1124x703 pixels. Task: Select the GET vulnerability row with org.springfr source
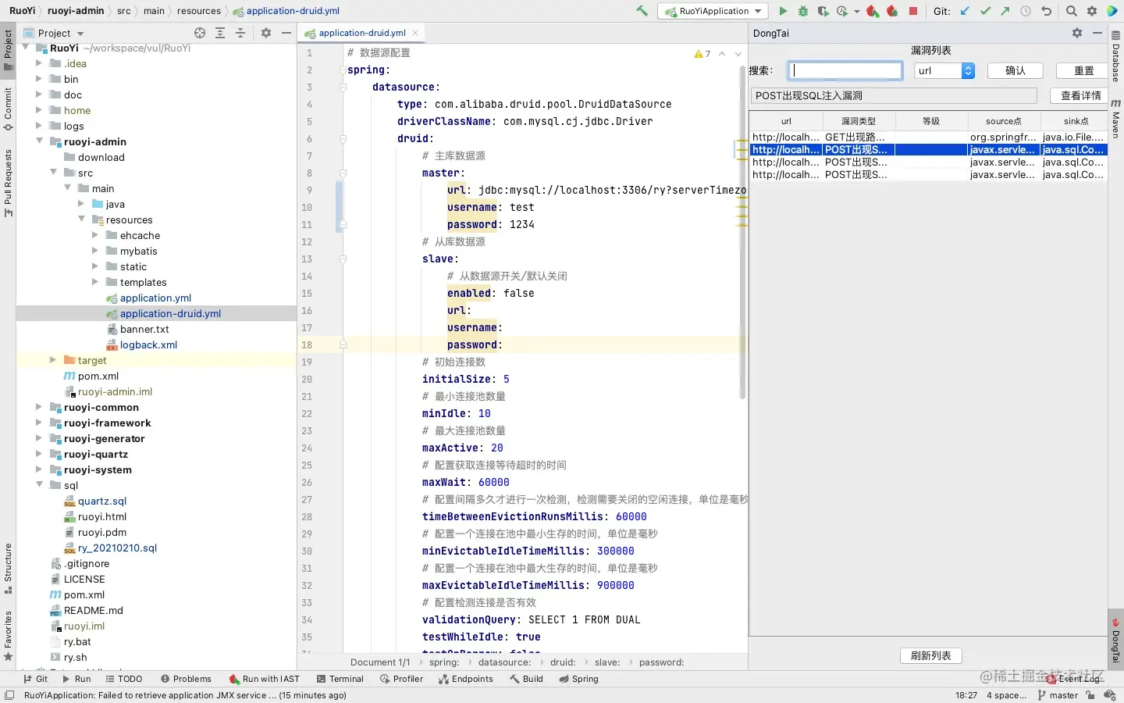[928, 137]
